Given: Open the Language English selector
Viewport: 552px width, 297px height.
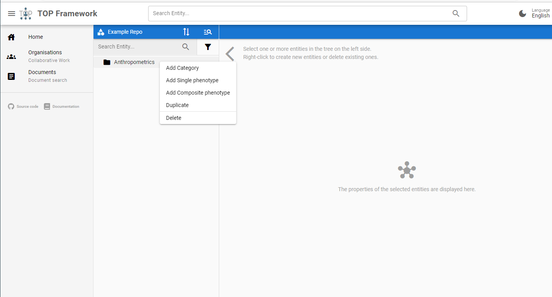Looking at the screenshot, I should [x=540, y=14].
